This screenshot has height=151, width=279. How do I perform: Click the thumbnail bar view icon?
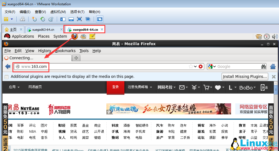(71, 19)
